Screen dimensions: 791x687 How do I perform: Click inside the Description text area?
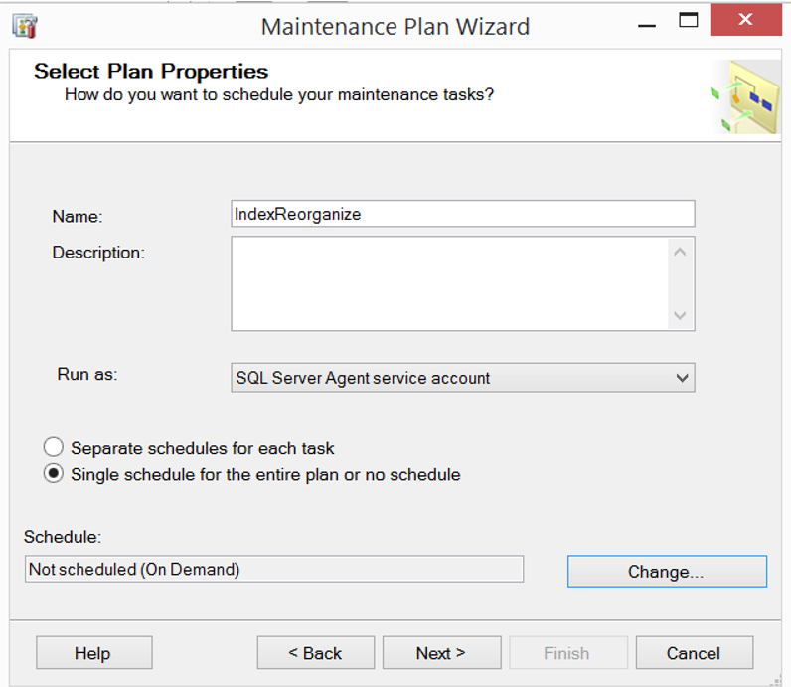click(450, 283)
